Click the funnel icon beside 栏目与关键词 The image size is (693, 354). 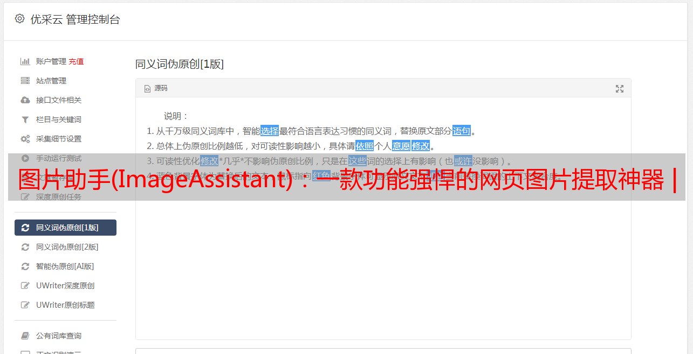pyautogui.click(x=25, y=119)
